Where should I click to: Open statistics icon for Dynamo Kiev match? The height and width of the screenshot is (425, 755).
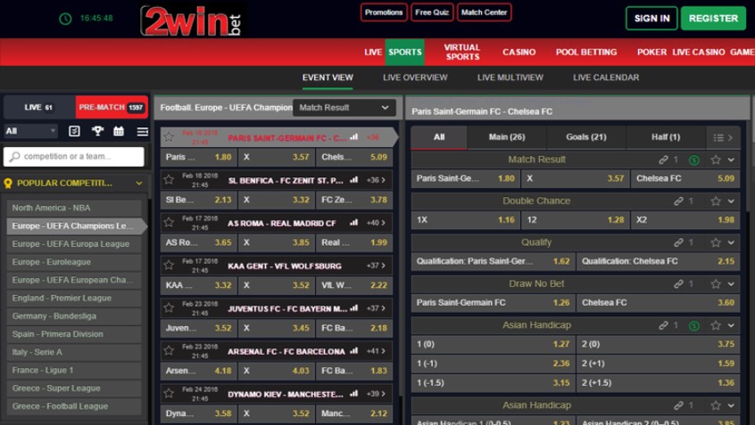354,393
